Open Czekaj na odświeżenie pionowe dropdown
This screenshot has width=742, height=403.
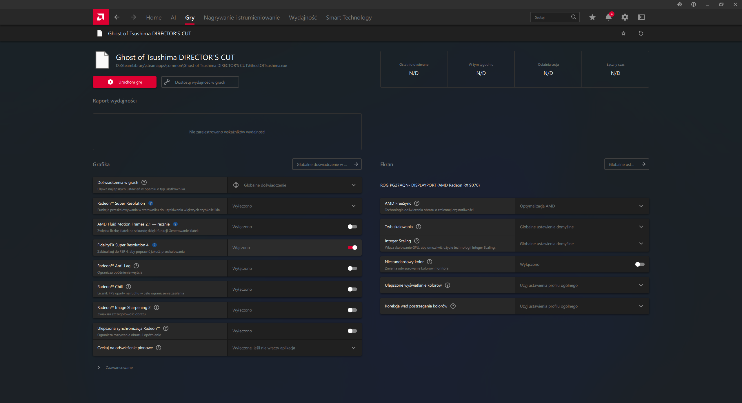(294, 348)
